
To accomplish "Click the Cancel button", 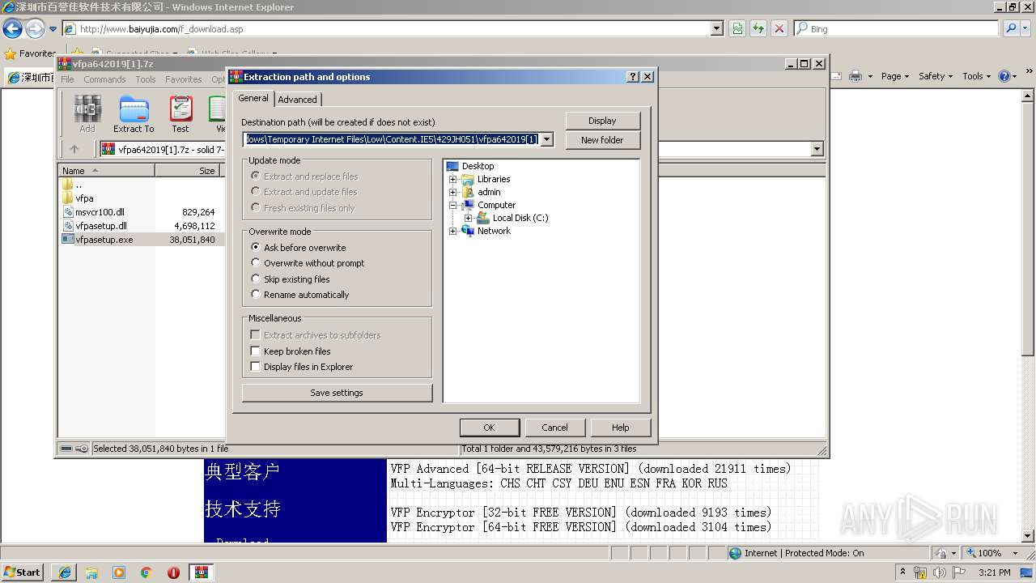I will 554,428.
